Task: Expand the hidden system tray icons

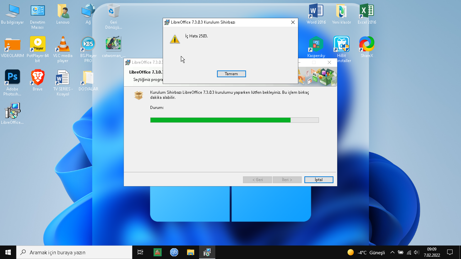Action: 392,252
